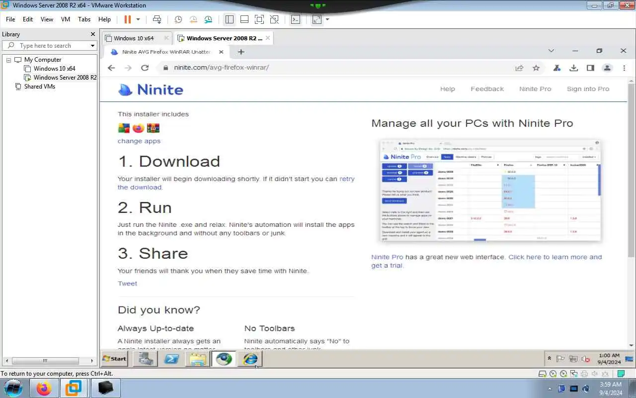
Task: Click the stretch guest display icon
Action: [x=317, y=19]
